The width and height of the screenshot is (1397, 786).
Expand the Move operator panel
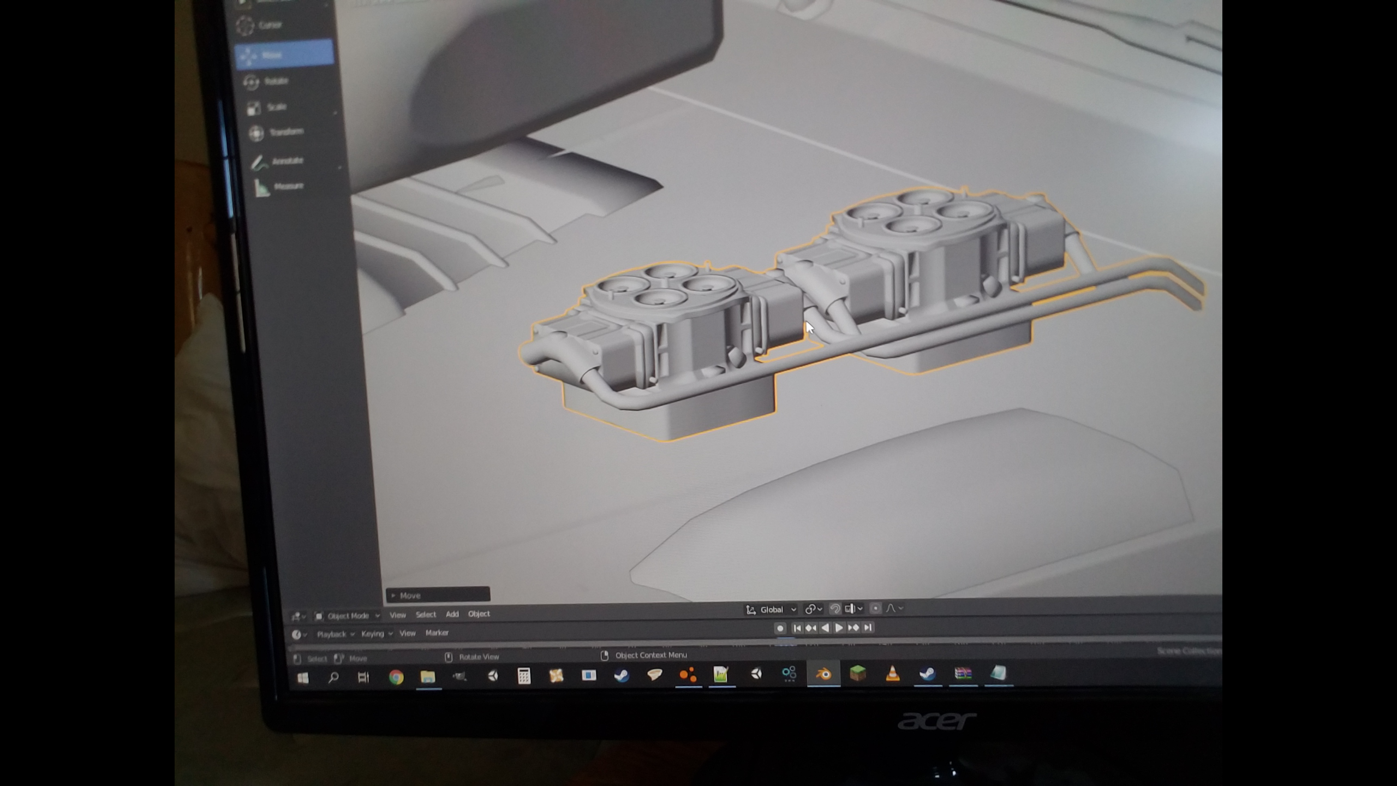[438, 595]
